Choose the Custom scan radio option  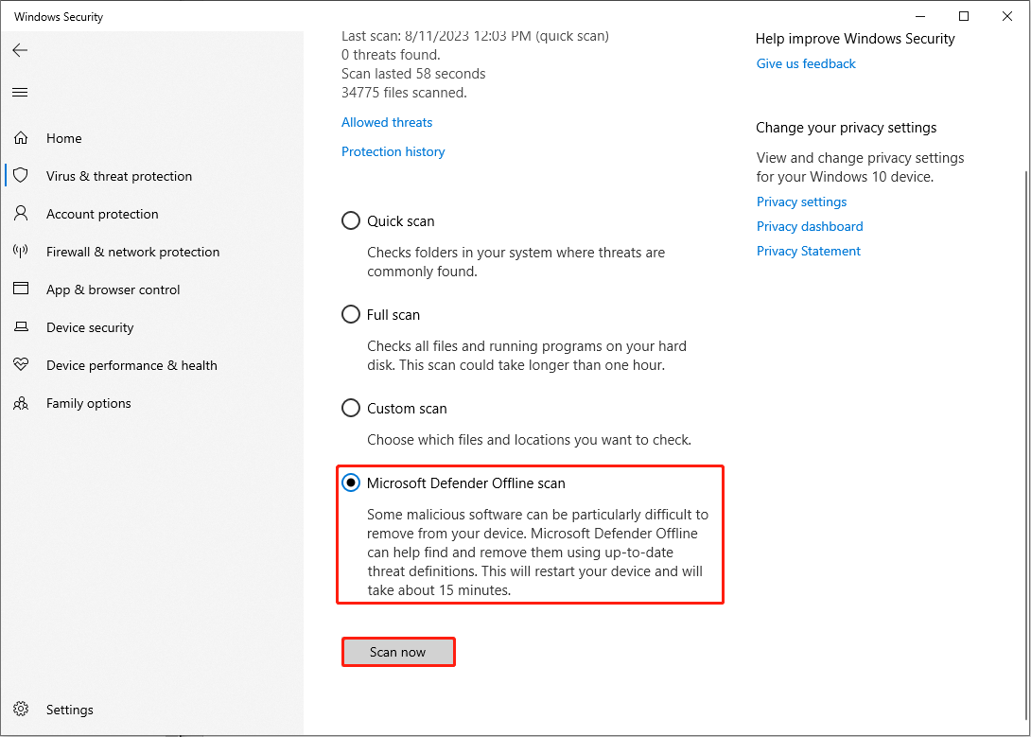[351, 409]
